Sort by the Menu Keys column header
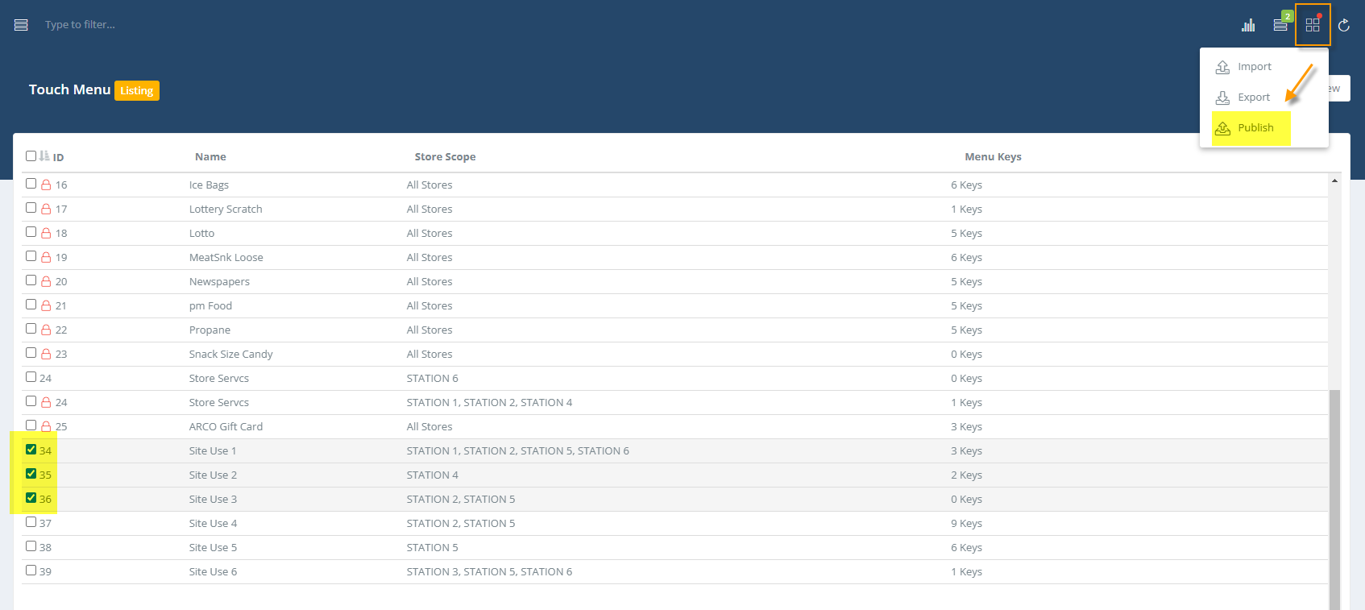1365x610 pixels. click(993, 157)
